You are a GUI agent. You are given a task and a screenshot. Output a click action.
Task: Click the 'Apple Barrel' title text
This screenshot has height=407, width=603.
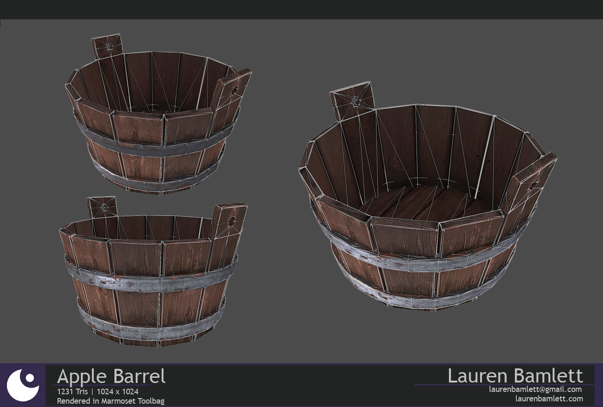click(111, 377)
